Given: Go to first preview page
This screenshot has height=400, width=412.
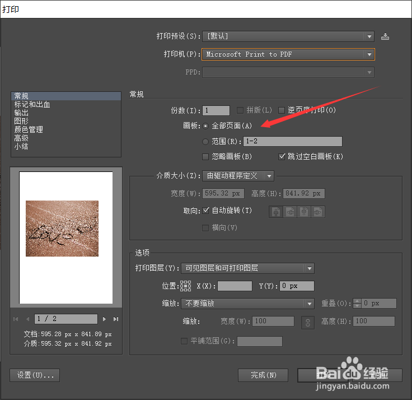Looking at the screenshot, I should [x=16, y=319].
